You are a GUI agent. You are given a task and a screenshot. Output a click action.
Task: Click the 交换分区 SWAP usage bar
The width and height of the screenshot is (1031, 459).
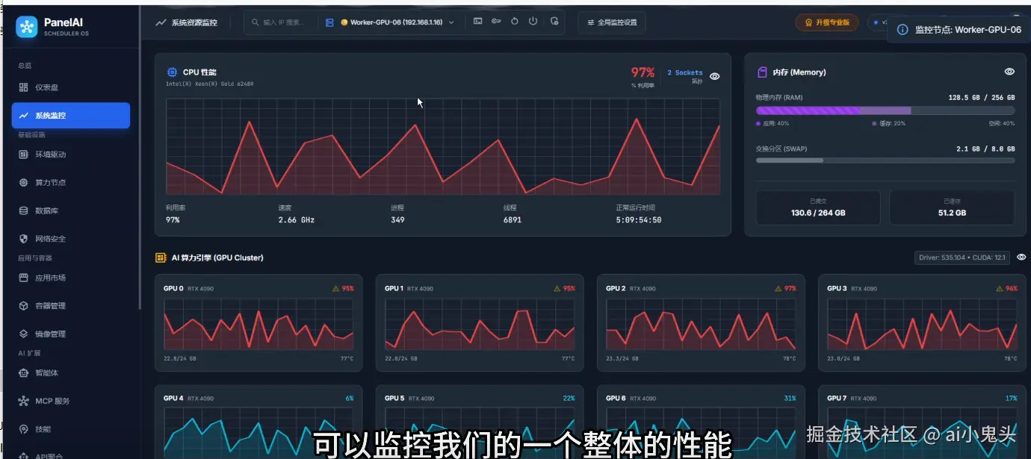[x=885, y=160]
